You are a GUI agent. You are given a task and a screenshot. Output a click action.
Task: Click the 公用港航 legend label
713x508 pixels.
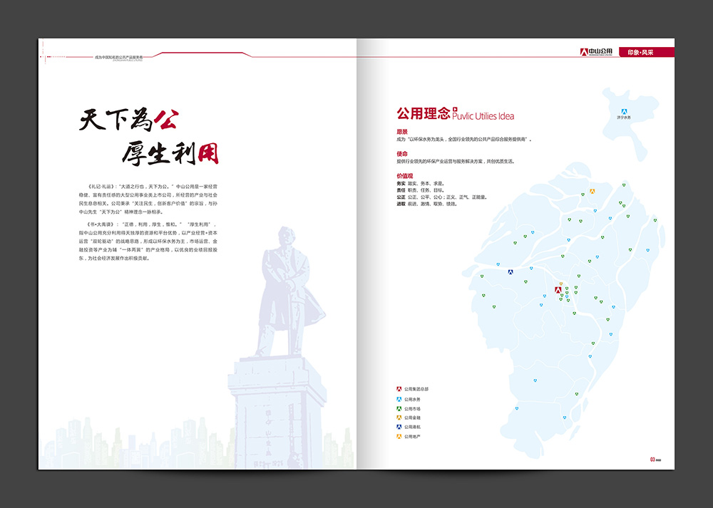click(412, 427)
